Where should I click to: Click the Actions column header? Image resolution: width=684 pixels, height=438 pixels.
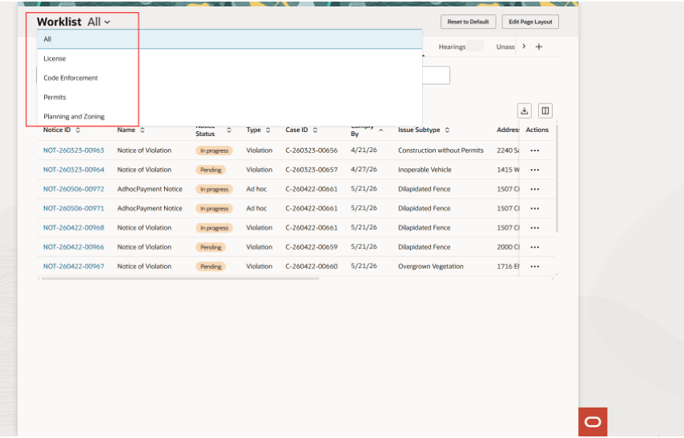pos(537,130)
